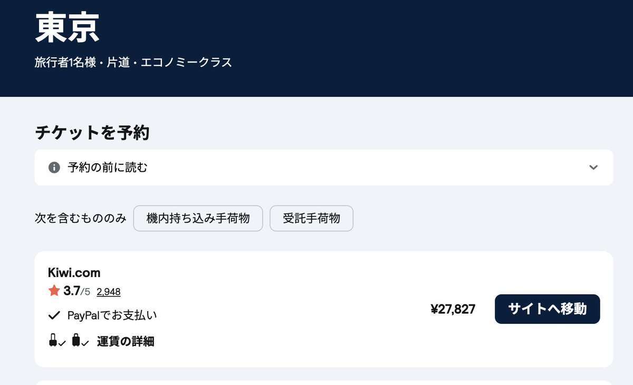Click the 3.7/5 rating score
The image size is (633, 385).
point(77,291)
